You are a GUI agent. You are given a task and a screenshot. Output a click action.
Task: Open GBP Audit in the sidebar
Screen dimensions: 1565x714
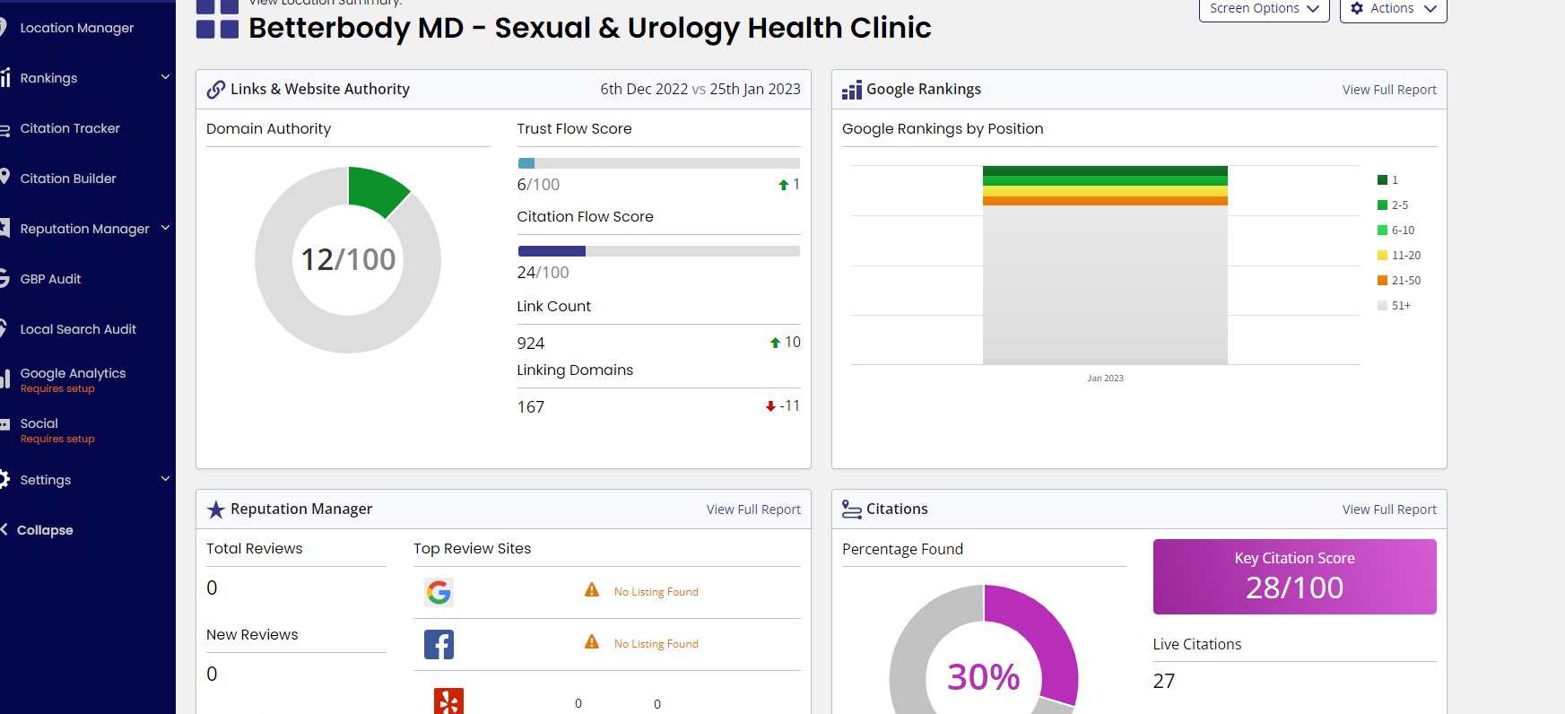pyautogui.click(x=50, y=279)
